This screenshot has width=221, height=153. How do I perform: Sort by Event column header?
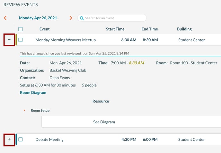click(x=44, y=29)
